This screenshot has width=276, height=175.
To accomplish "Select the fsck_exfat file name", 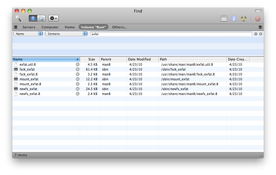I will click(27, 69).
